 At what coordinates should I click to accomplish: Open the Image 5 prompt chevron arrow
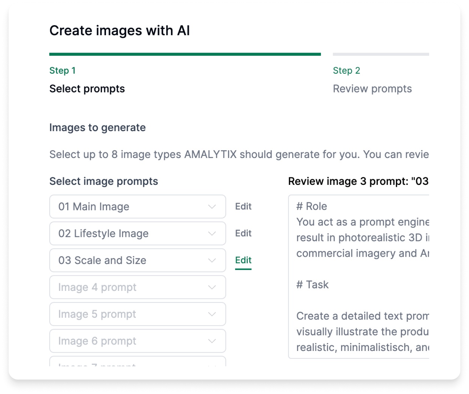(212, 314)
